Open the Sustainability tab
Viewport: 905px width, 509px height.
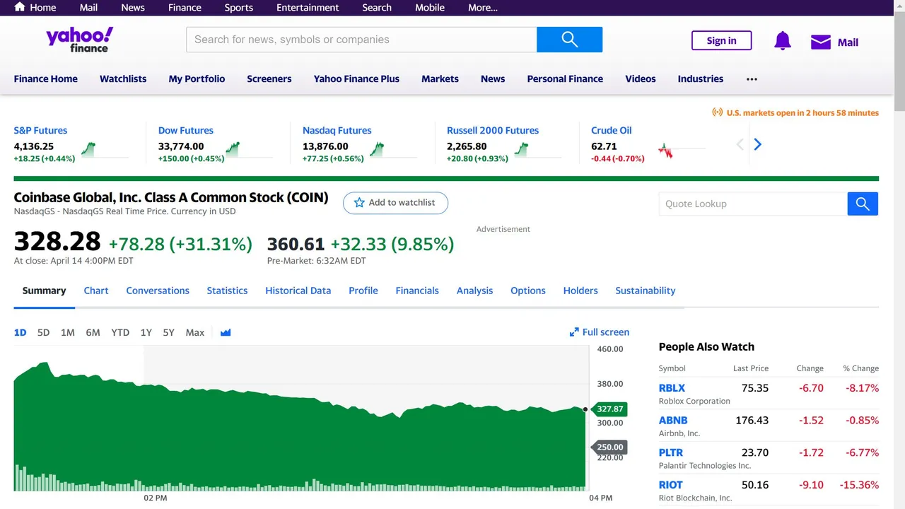pos(646,291)
